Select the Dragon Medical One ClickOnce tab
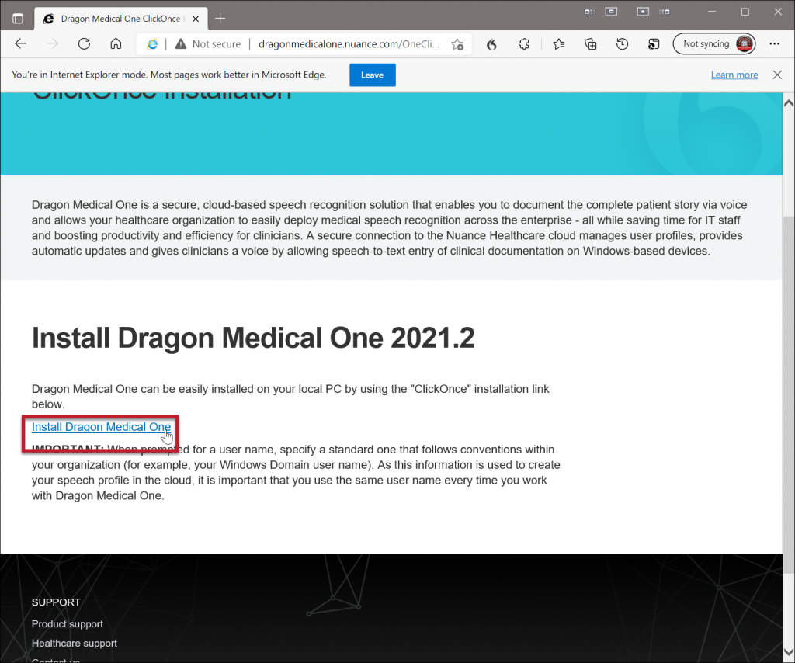 (120, 19)
